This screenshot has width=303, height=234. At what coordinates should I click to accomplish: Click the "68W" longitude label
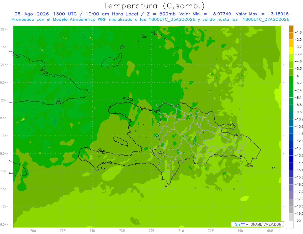point(270,231)
